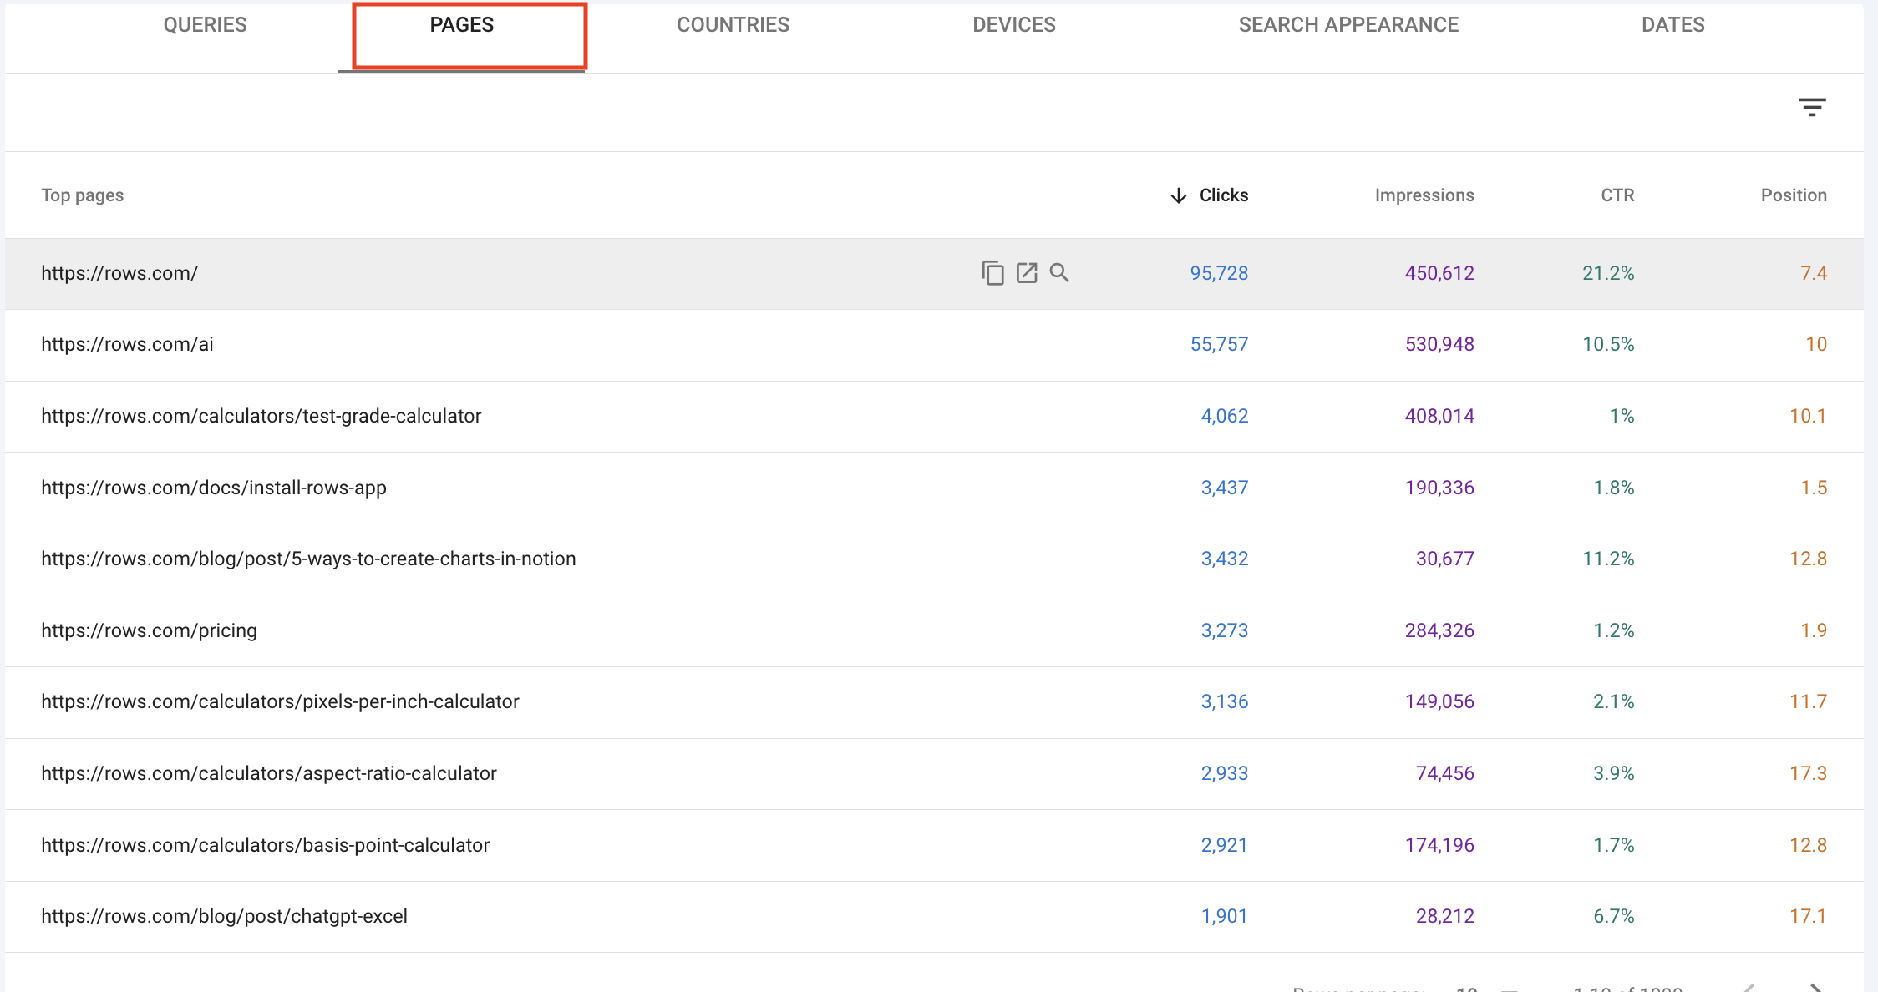Viewport: 1878px width, 992px height.
Task: Switch to the Devices tab
Action: (1014, 25)
